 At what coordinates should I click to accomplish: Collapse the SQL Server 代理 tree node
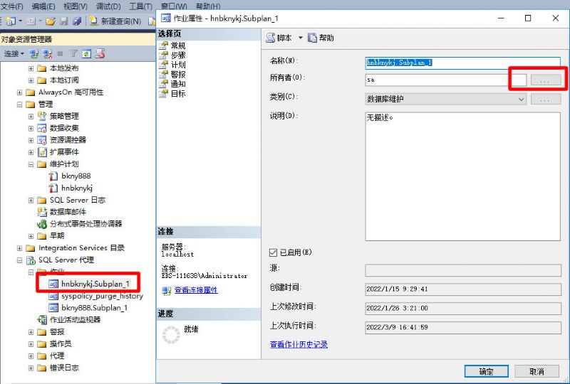coord(21,260)
